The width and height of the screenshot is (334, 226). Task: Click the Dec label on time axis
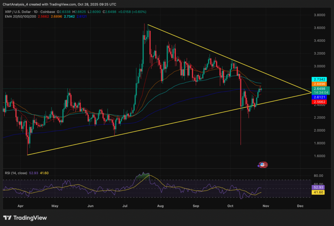point(300,206)
